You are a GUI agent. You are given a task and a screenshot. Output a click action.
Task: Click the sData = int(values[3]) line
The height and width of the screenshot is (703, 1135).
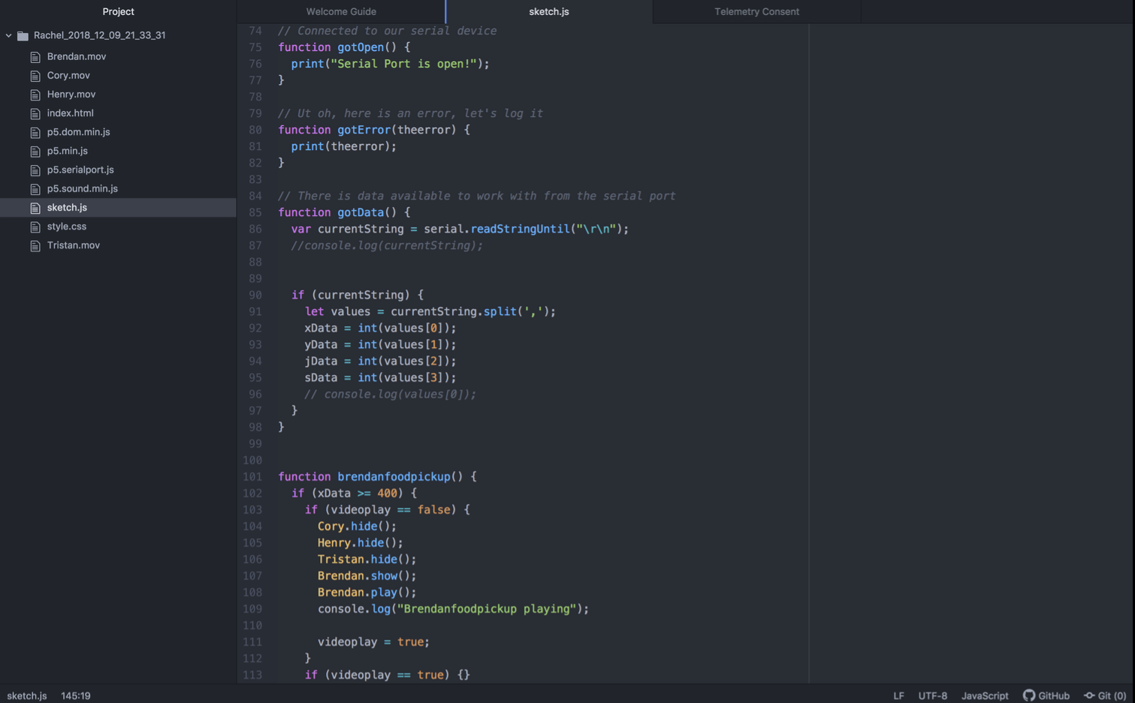click(x=380, y=377)
